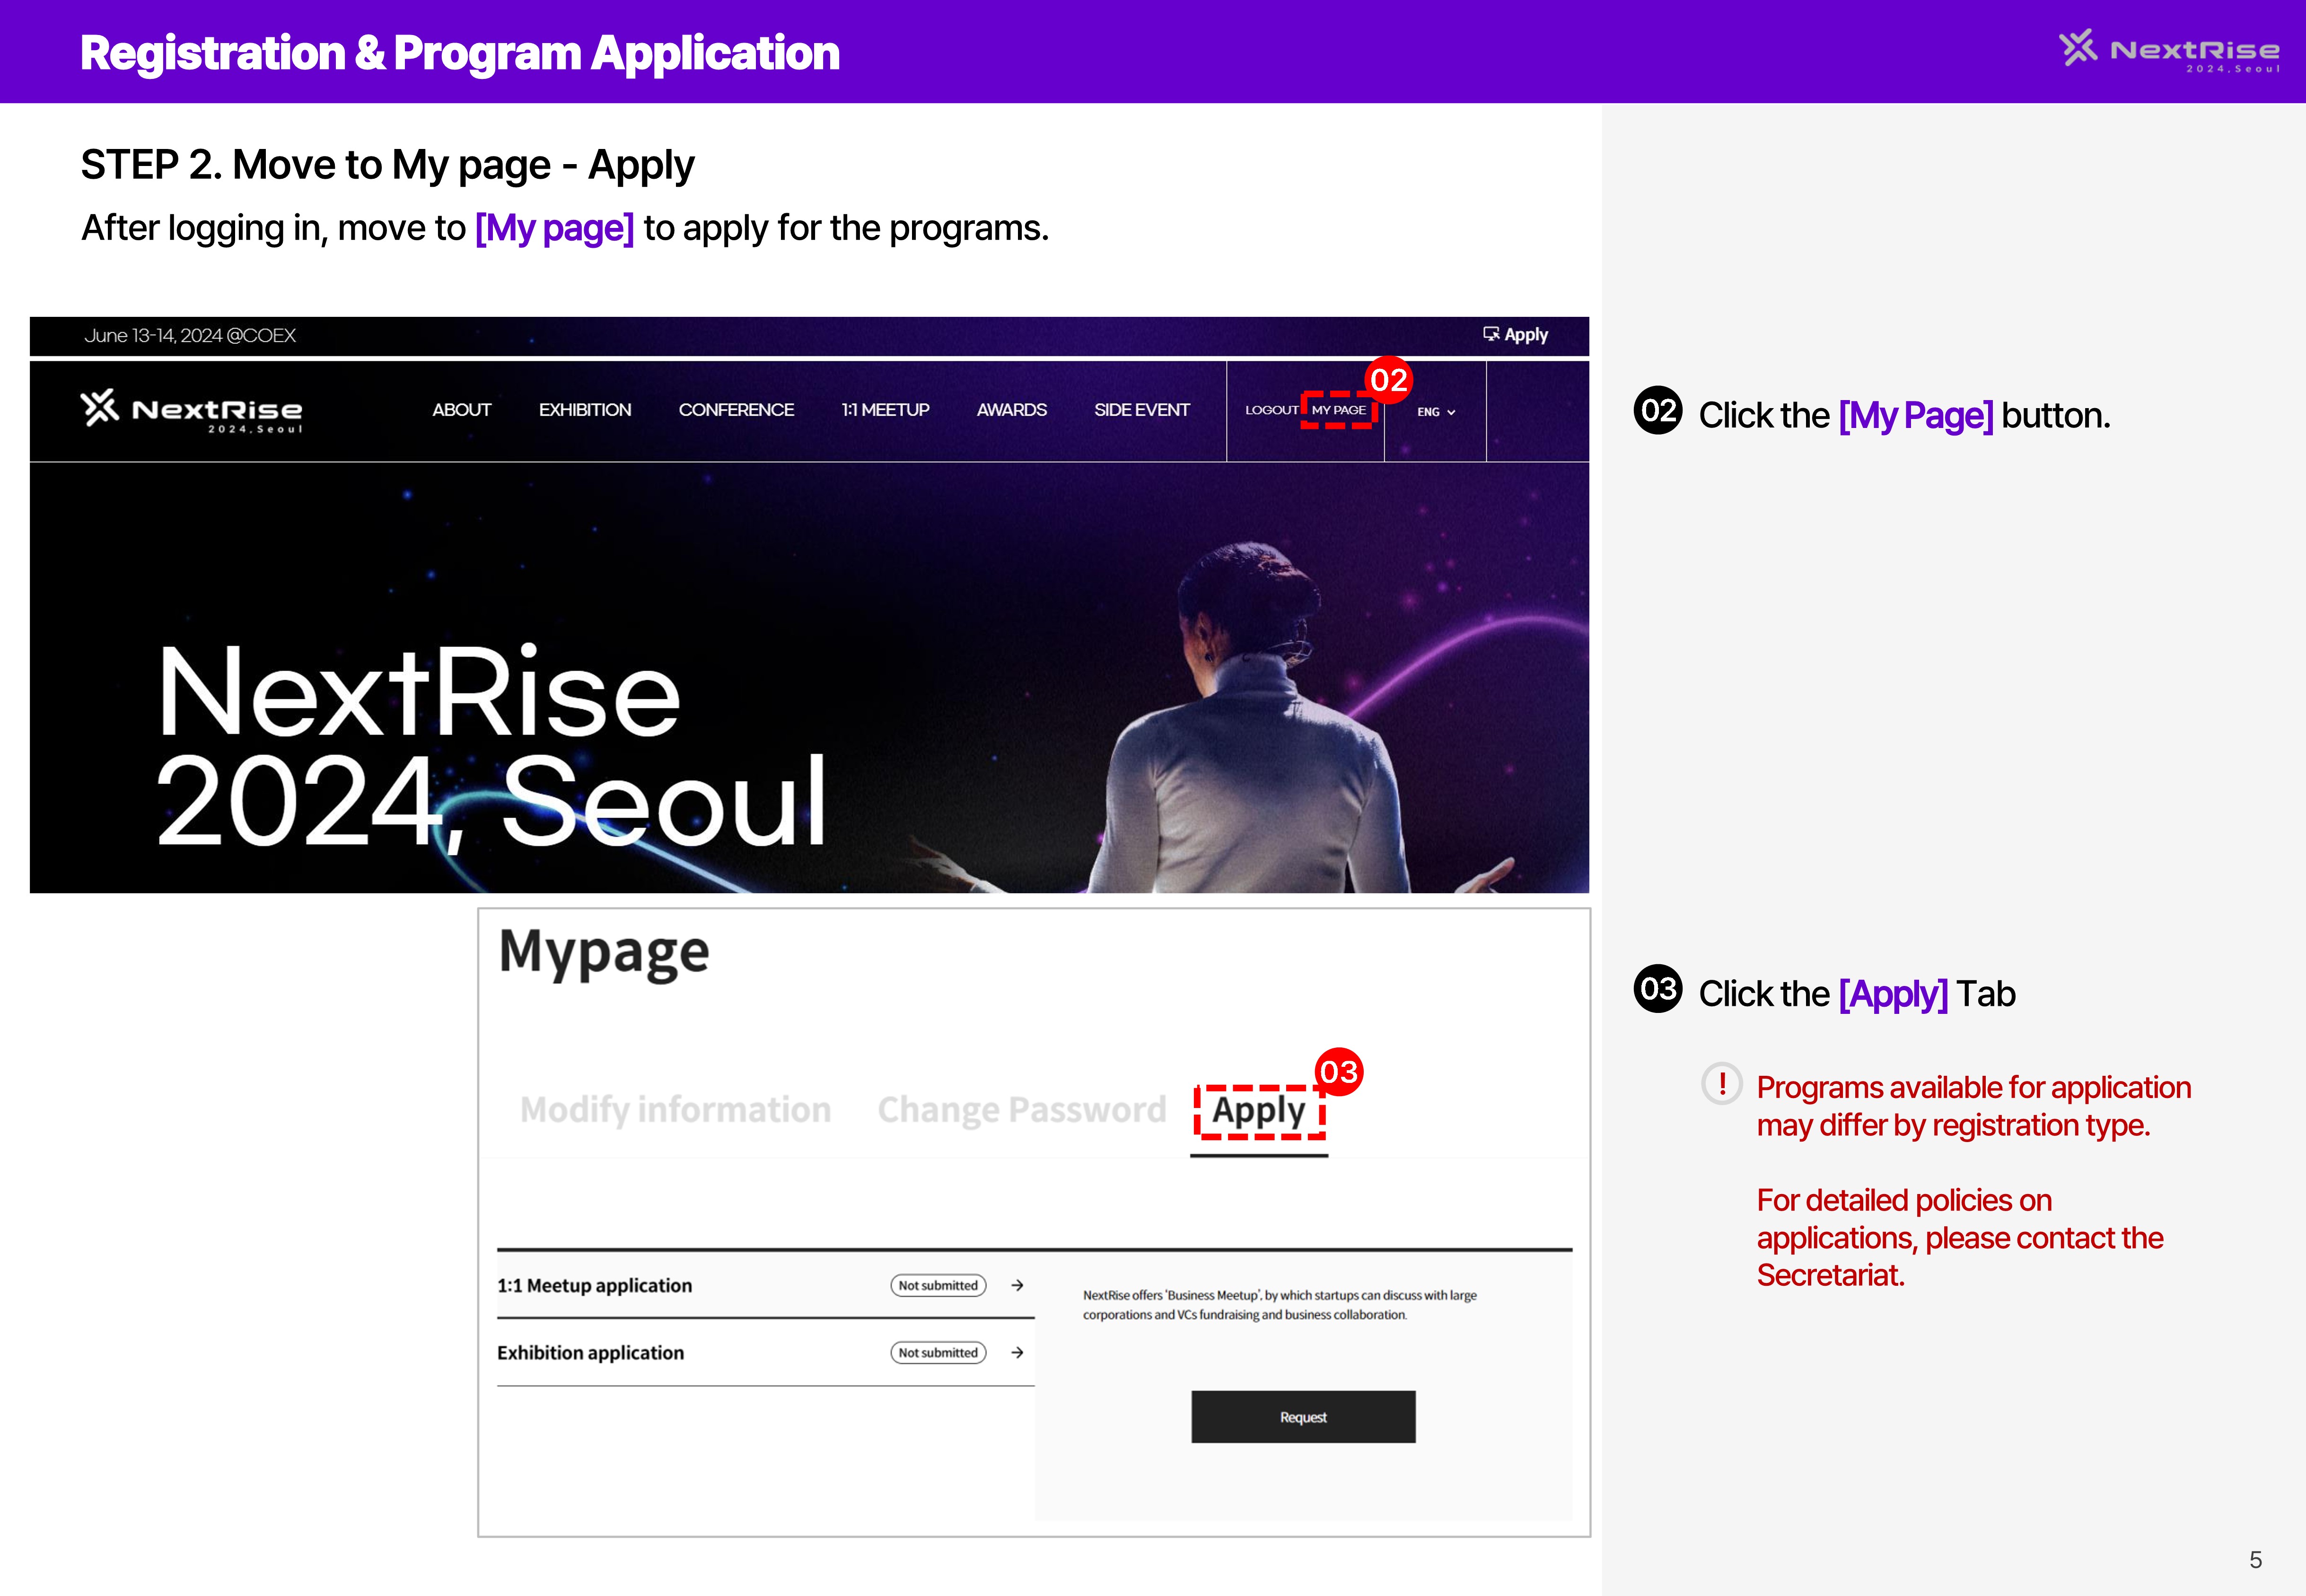Viewport: 2306px width, 1596px height.
Task: Click the red 02 step badge
Action: point(1388,379)
